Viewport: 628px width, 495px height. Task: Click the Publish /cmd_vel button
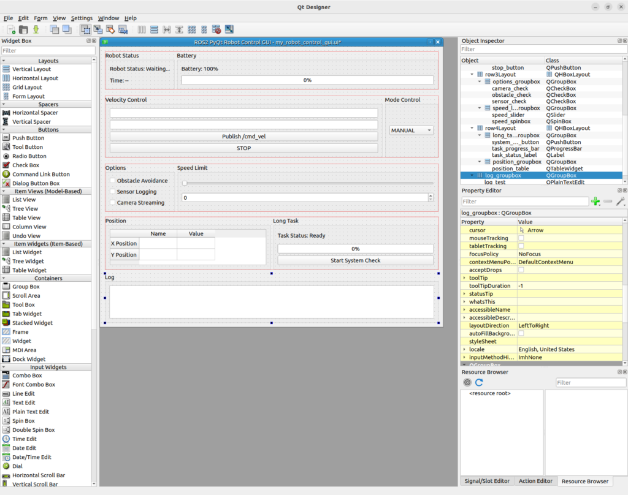(243, 137)
